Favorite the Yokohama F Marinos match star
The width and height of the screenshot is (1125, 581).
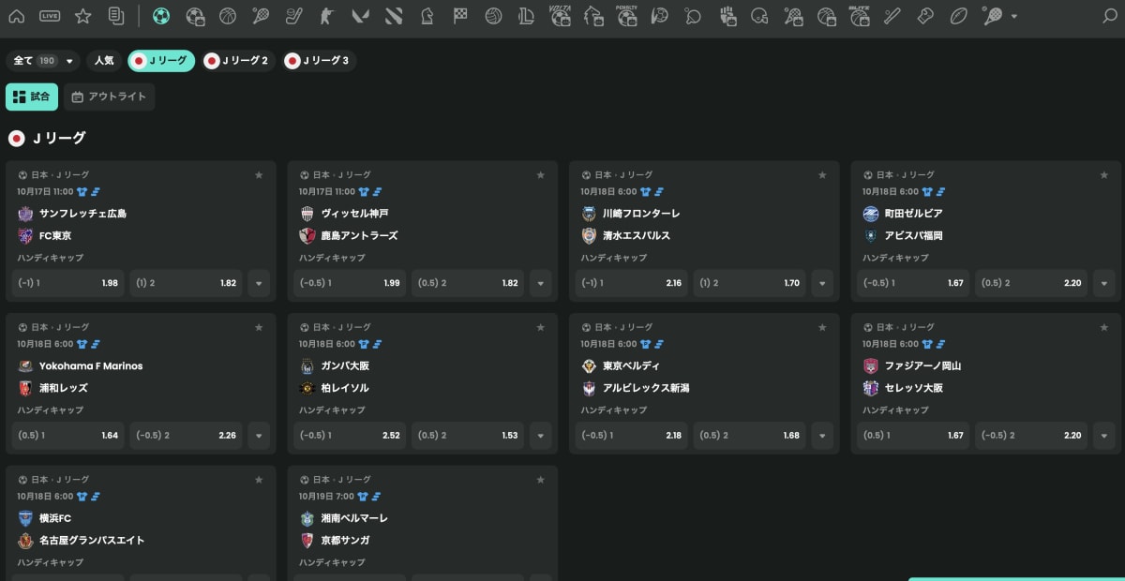[259, 327]
